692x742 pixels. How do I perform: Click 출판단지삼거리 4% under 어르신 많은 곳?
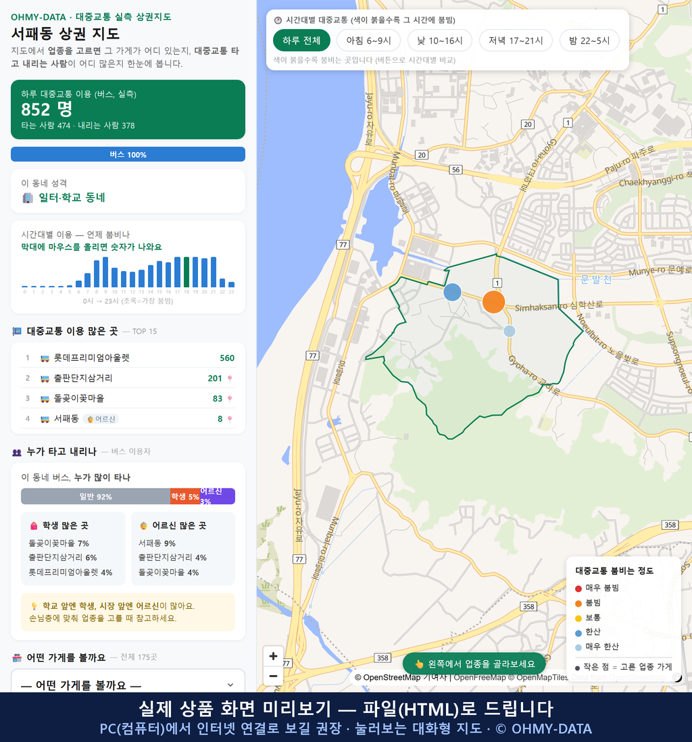point(172,558)
